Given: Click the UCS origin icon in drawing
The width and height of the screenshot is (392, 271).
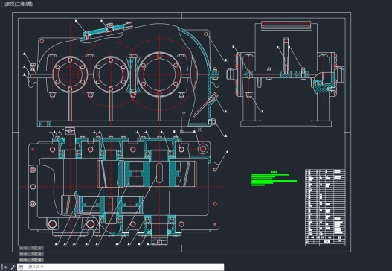Looking at the screenshot, I should coord(182,132).
